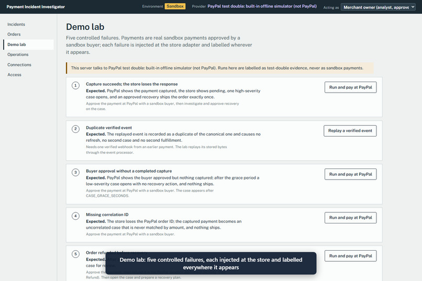This screenshot has height=281, width=422.
Task: Click the step 1 circle badge
Action: (x=75, y=85)
